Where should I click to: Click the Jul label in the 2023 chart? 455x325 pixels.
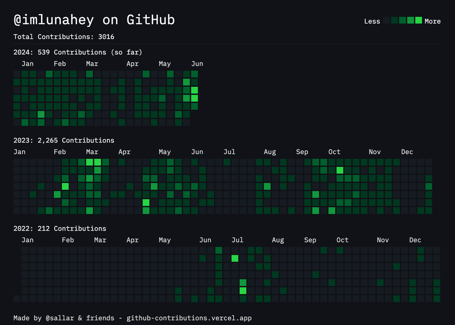(229, 152)
